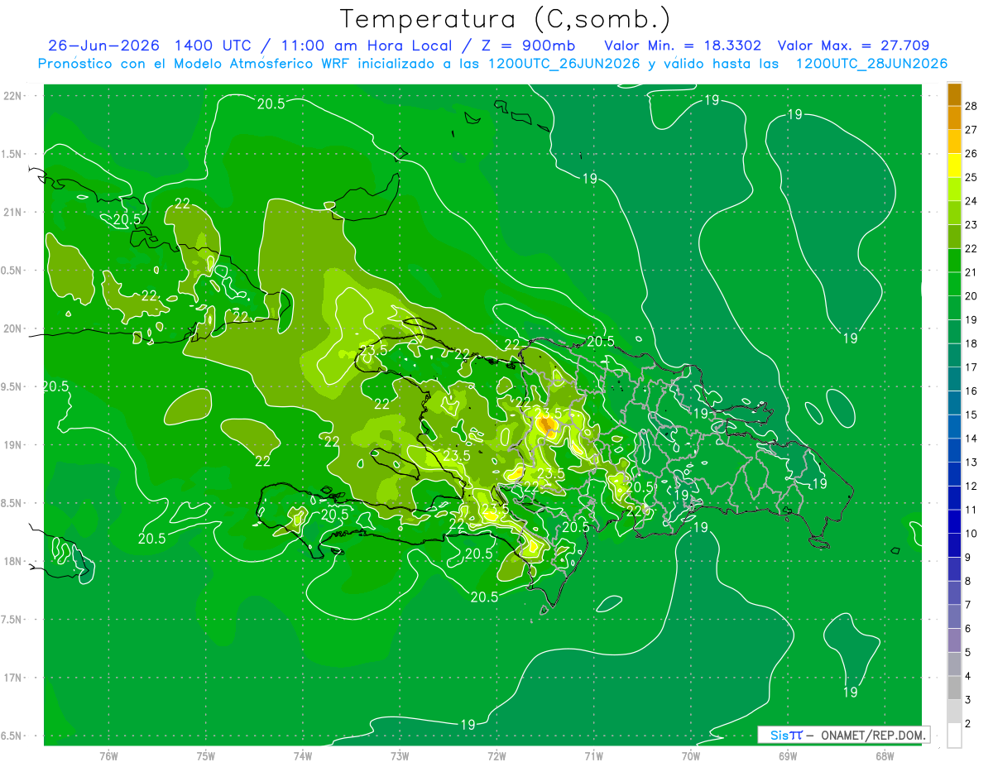Click longitude axis label '70W'
This screenshot has height=767, width=993.
(691, 755)
